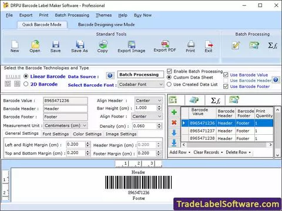Click the Top and Bottom Margin spinner
Viewport: 282px width, 211px height.
[88, 153]
